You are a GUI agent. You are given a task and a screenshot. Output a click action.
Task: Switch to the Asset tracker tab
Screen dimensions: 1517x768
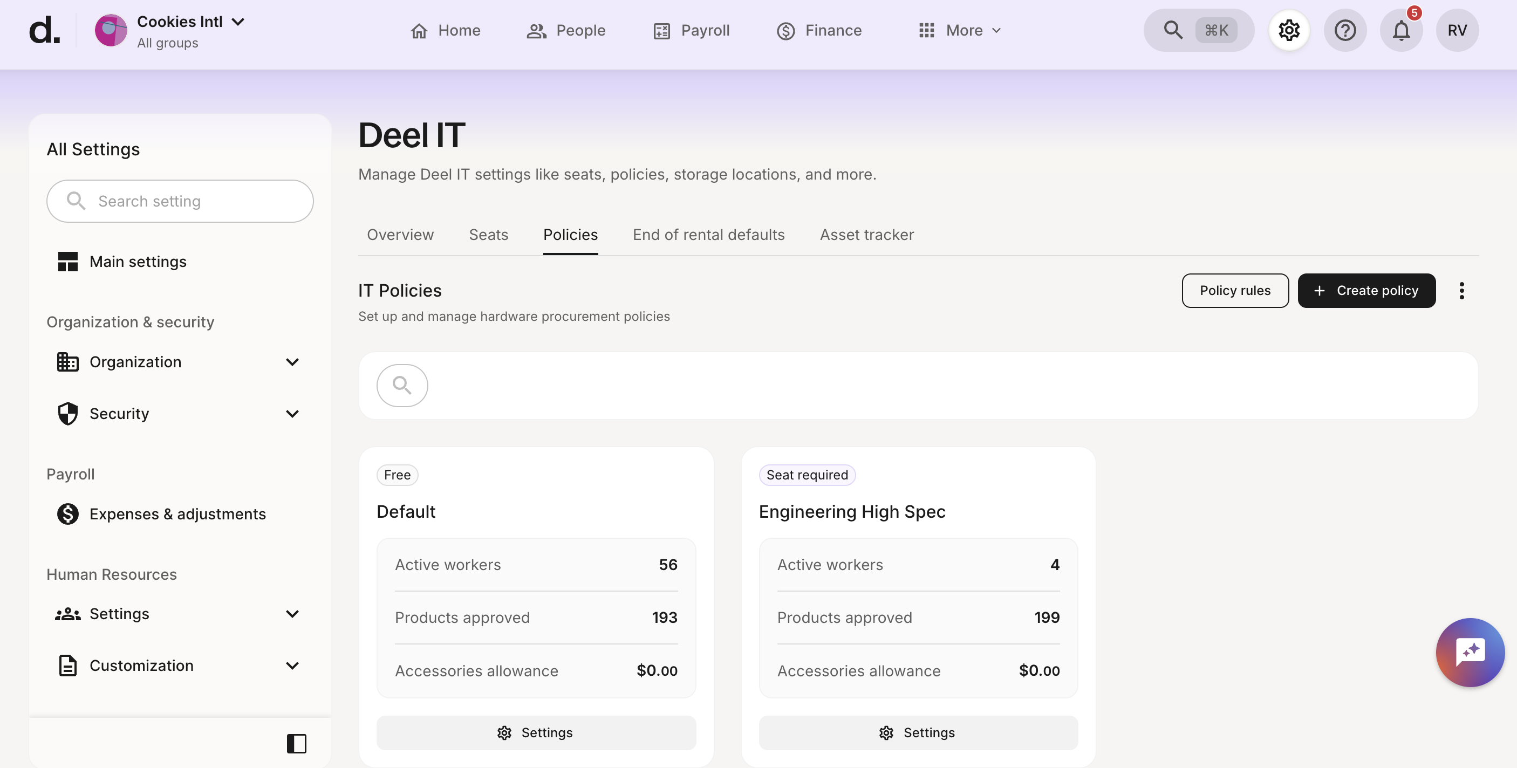click(866, 235)
